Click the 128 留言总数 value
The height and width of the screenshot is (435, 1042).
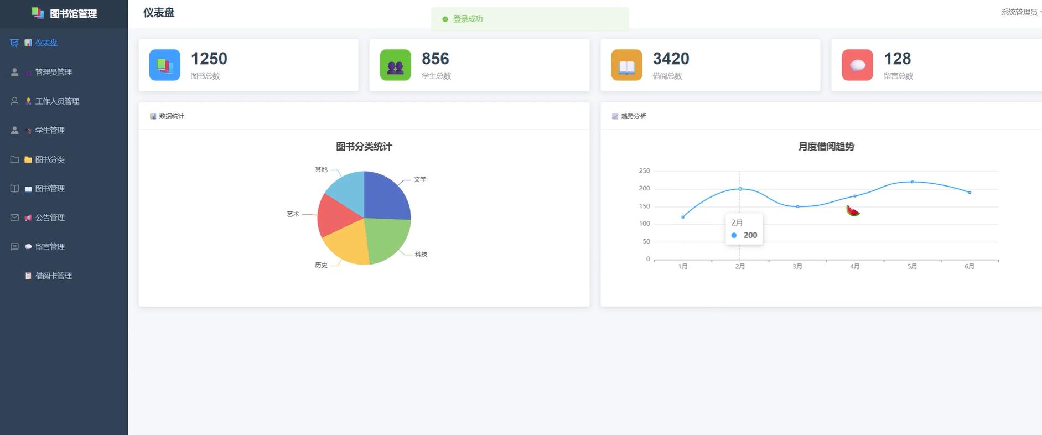coord(897,59)
